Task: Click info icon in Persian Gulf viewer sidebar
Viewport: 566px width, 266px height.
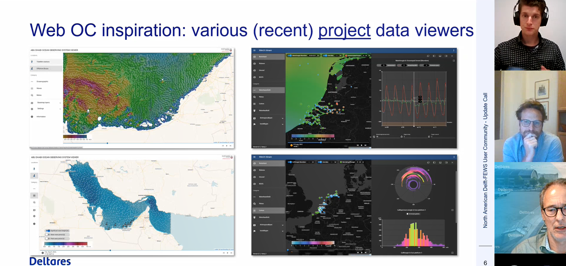Action: point(34,224)
